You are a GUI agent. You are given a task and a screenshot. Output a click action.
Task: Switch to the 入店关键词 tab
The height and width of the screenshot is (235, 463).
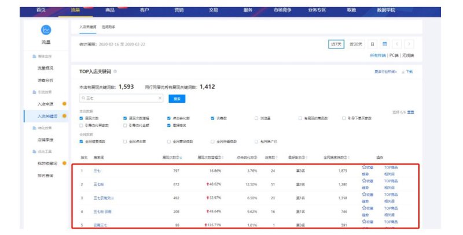[88, 27]
